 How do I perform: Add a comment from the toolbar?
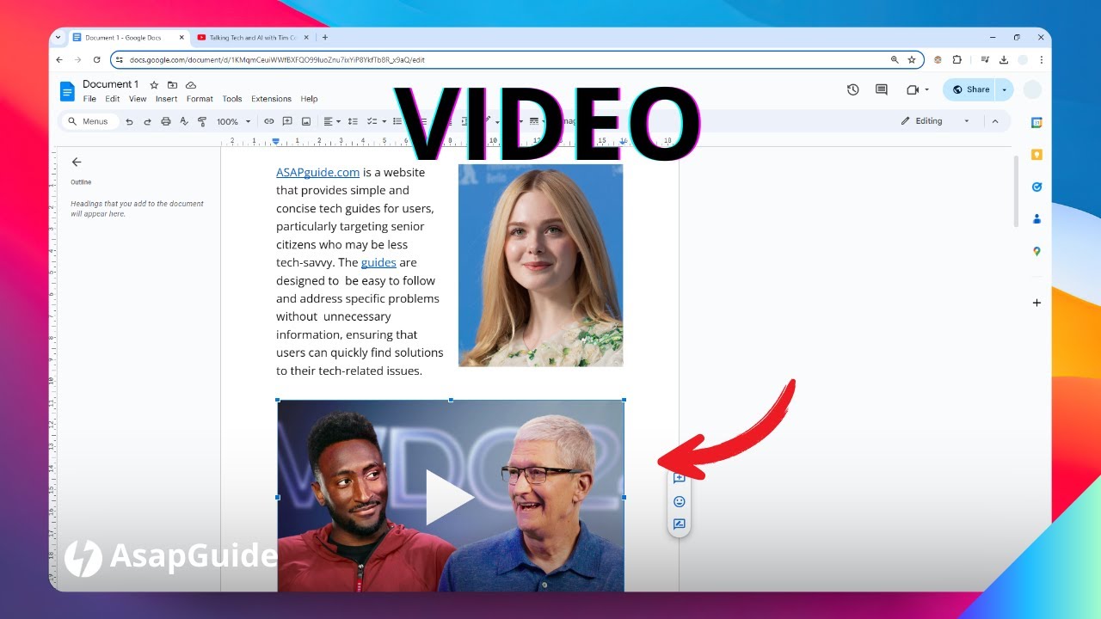287,121
